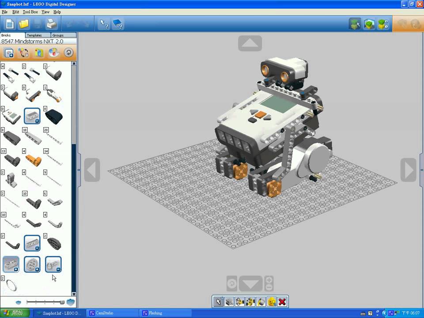Open a file via folder icon

[x=24, y=24]
